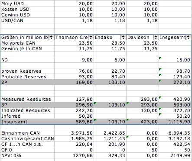Image resolution: width=192 pixels, height=161 pixels.
Task: Select the 'Indicated Resources' row label
Action: coord(27,110)
